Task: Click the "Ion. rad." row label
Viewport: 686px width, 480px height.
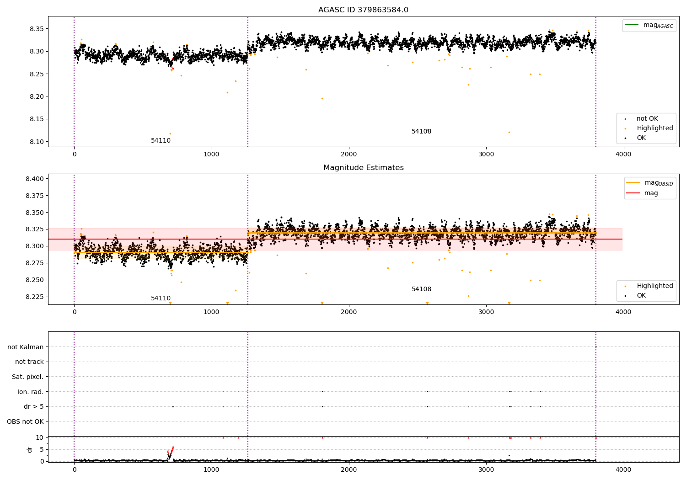Action: pos(31,392)
